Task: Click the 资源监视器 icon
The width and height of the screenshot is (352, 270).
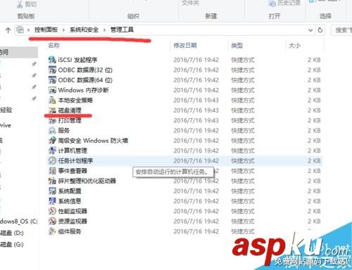Action: coord(52,221)
